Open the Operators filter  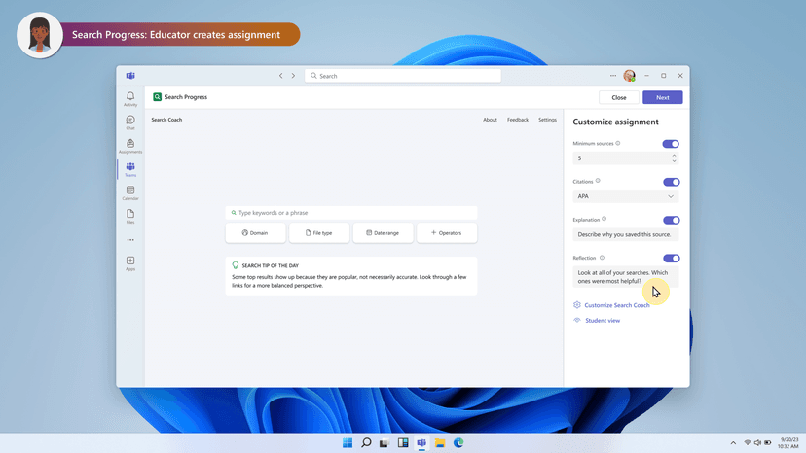click(447, 232)
